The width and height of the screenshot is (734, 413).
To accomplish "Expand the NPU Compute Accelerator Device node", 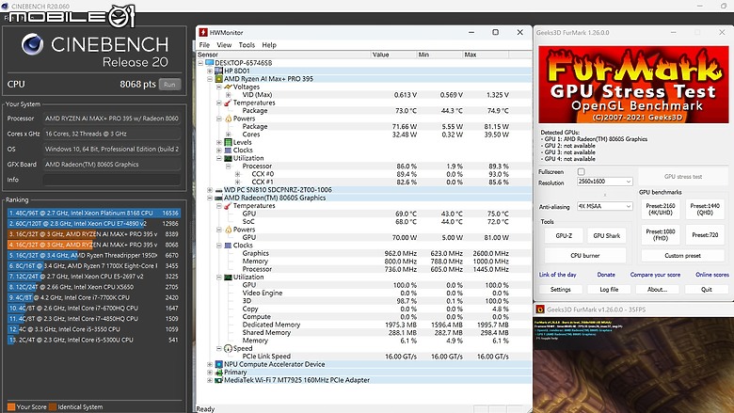I will pyautogui.click(x=210, y=364).
